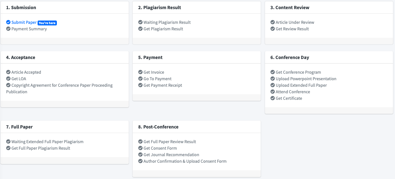Click the You're here badge
The width and height of the screenshot is (395, 179).
pyautogui.click(x=47, y=23)
